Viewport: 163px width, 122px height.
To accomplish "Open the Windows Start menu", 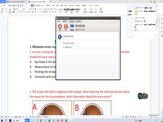I will click(2, 120).
